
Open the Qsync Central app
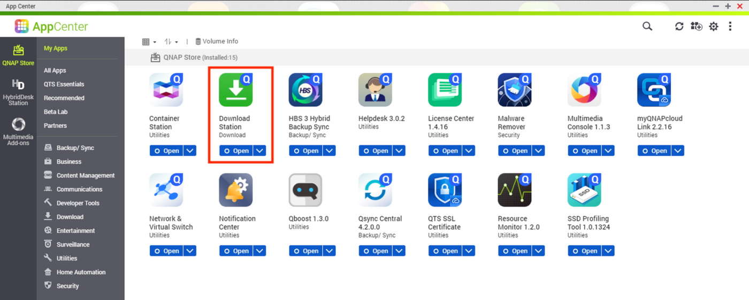pyautogui.click(x=375, y=251)
